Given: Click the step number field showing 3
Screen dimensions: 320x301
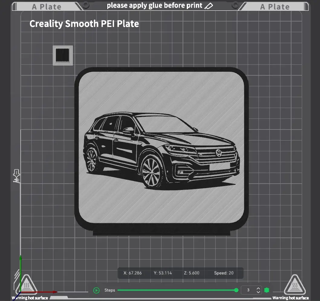Looking at the screenshot, I should 248,290.
